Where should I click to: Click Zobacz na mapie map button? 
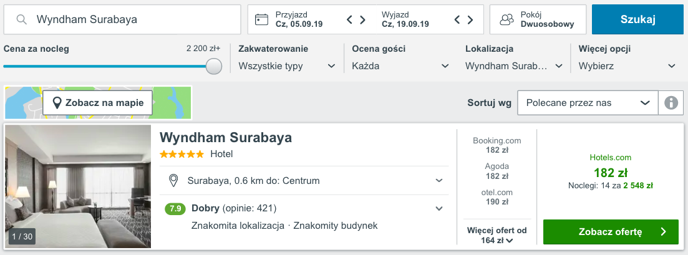coord(98,103)
